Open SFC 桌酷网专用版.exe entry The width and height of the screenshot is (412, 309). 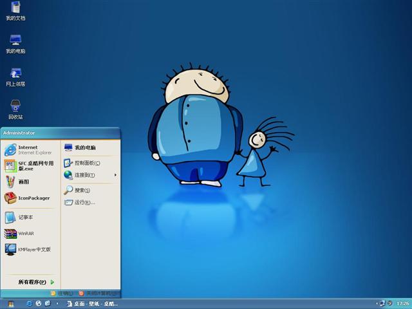coord(30,166)
